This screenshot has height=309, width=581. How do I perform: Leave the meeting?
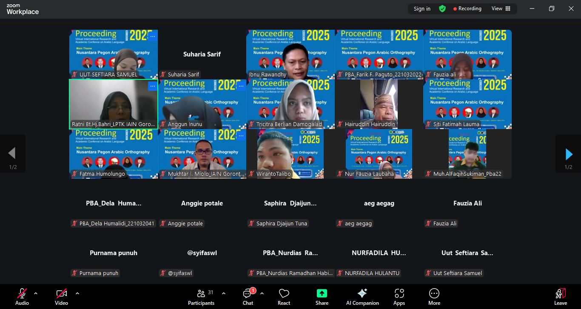coord(560,296)
